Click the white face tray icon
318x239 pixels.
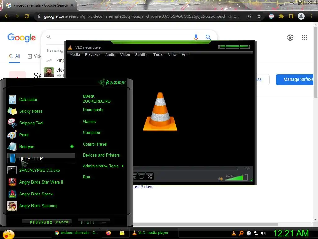(249, 233)
